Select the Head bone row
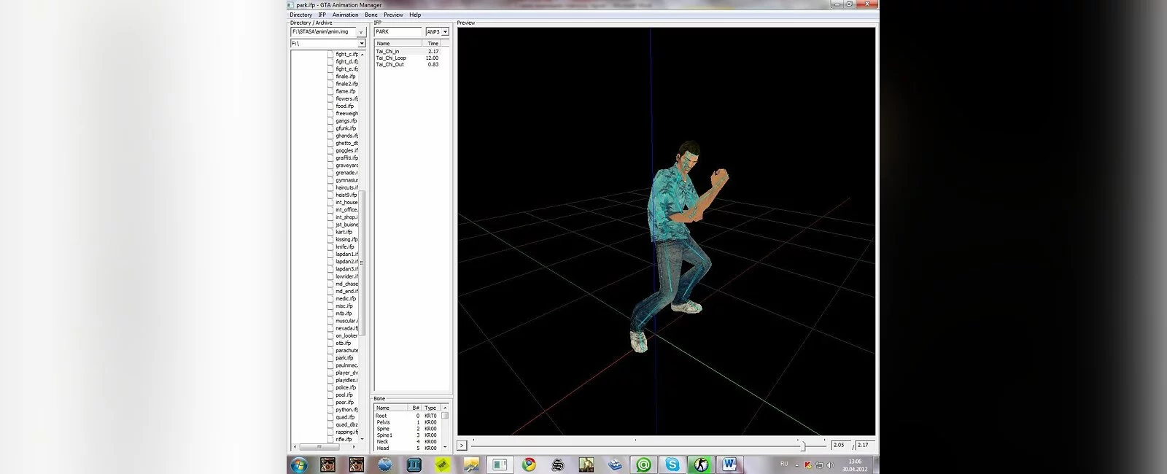Screen dimensions: 1167x474 pos(407,448)
